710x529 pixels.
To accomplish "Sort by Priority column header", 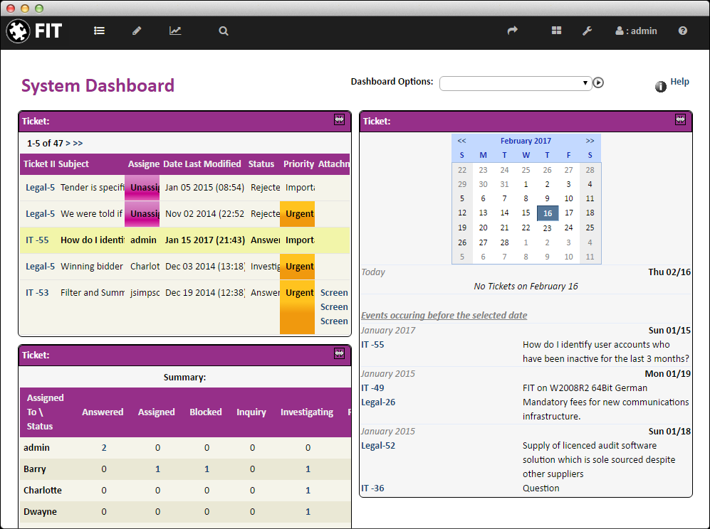I will pyautogui.click(x=298, y=164).
